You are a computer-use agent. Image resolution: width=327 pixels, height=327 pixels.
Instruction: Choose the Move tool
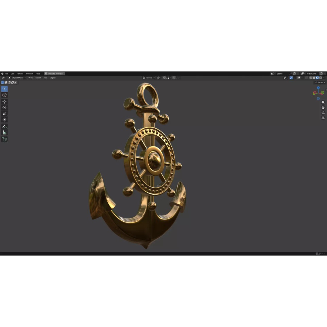pyautogui.click(x=4, y=101)
